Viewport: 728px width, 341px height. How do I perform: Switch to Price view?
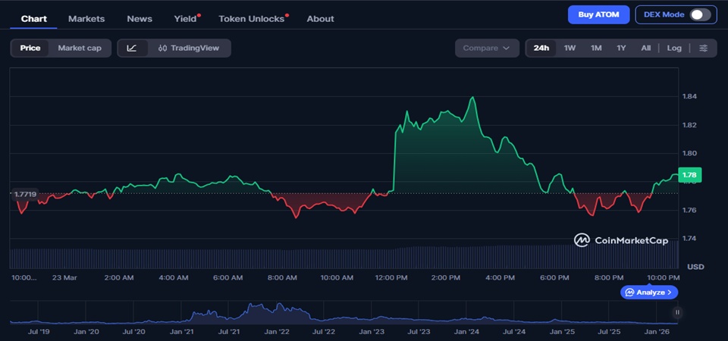(30, 48)
